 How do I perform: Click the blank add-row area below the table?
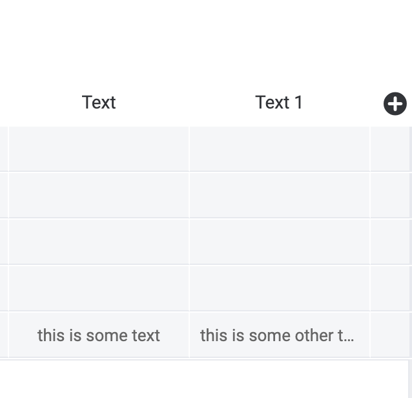(204, 379)
